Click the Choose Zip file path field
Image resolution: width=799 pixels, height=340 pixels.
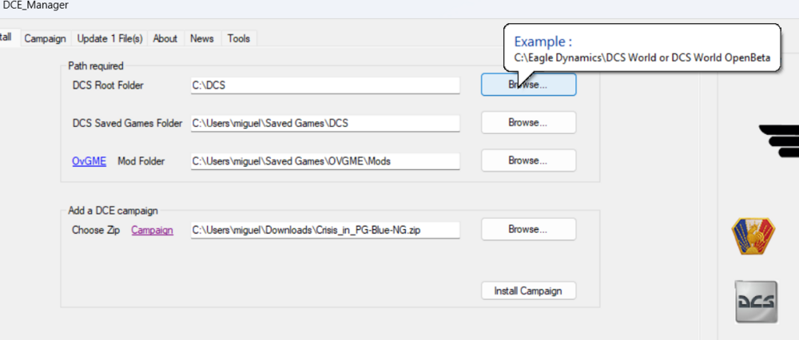coord(325,230)
